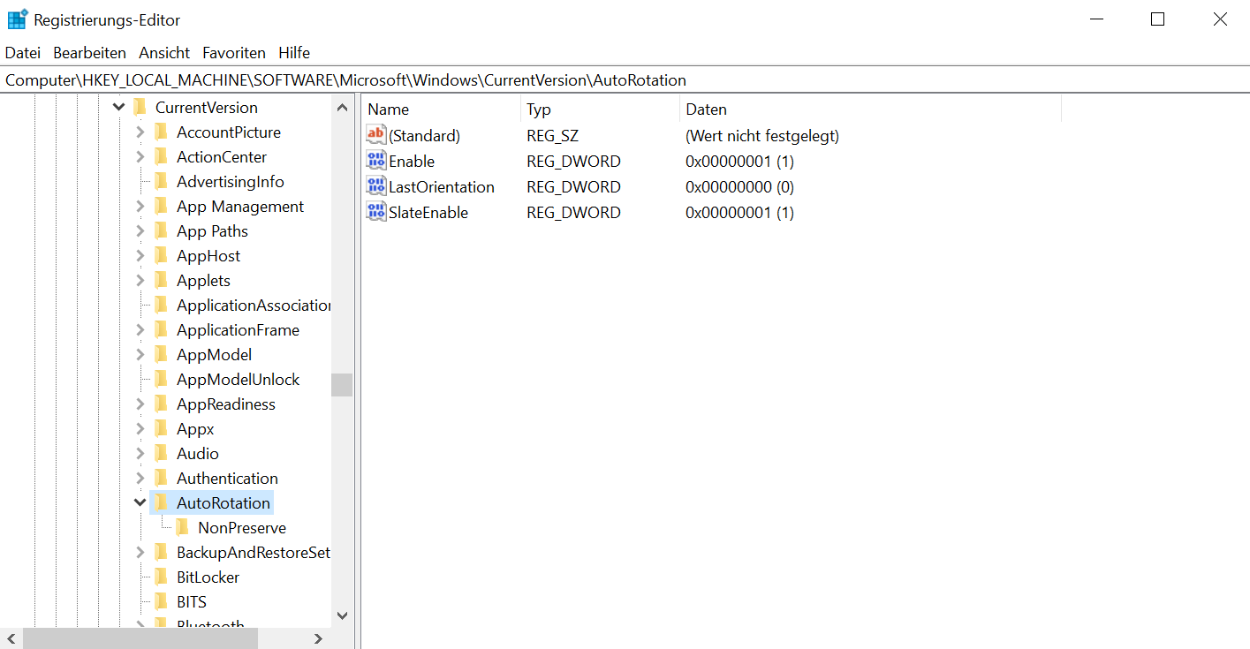This screenshot has width=1250, height=649.
Task: Click the NonPreserve folder icon
Action: [182, 527]
